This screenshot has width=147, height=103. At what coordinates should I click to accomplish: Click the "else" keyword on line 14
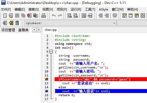(62, 87)
